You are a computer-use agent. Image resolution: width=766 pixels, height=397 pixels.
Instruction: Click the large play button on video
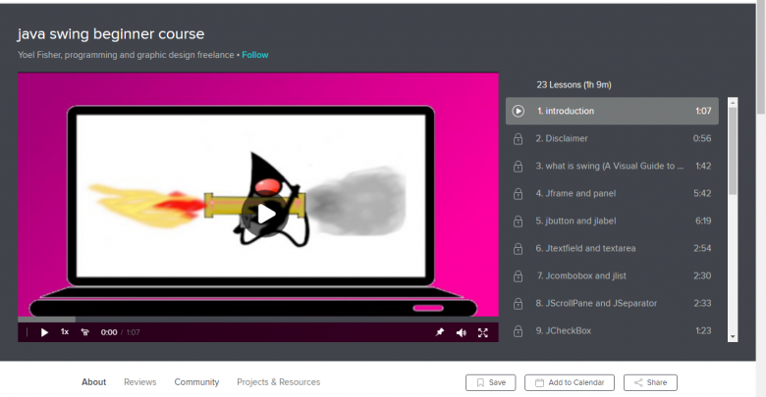(266, 214)
